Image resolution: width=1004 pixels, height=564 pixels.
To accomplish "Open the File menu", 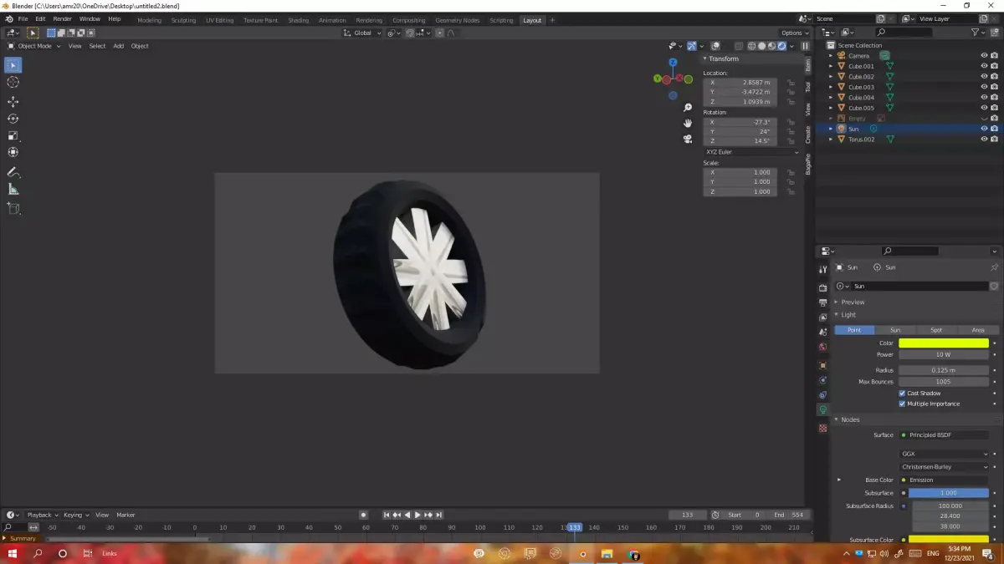I will 23,19.
